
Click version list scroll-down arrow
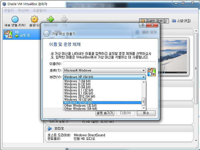click(144, 108)
